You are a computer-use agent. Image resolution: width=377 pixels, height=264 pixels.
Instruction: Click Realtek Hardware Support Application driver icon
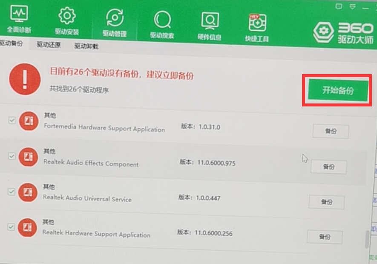27,227
